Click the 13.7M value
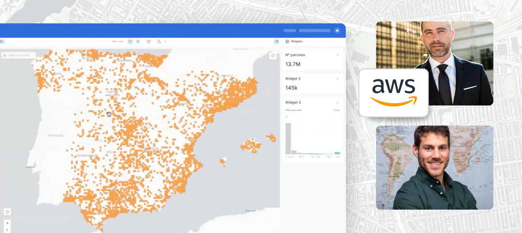 click(292, 64)
